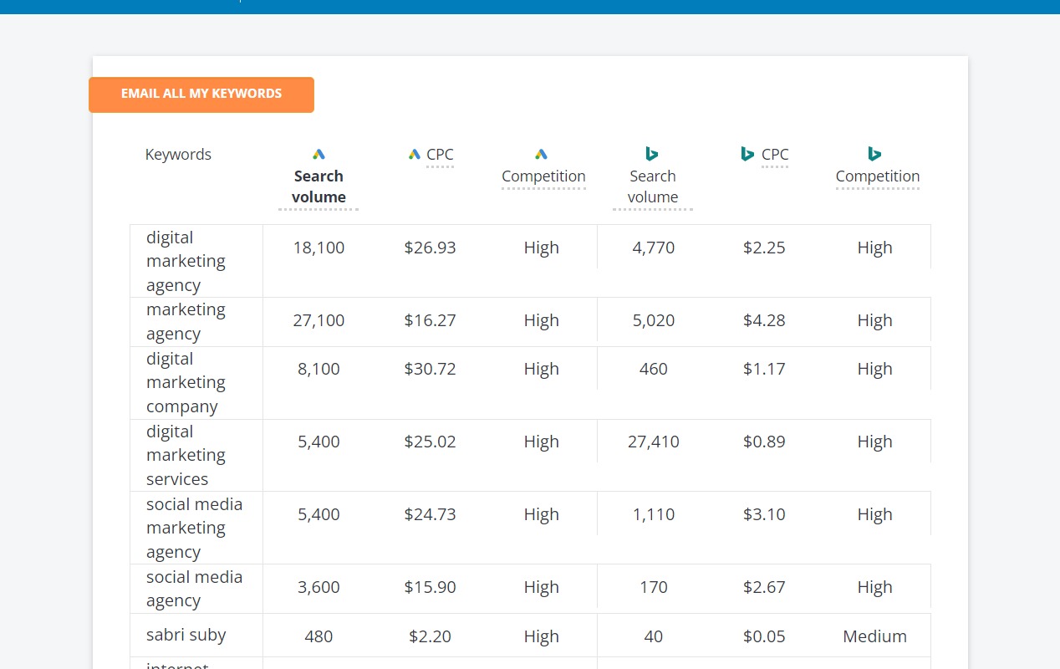Click the Keywords column header
1060x669 pixels.
pyautogui.click(x=178, y=154)
